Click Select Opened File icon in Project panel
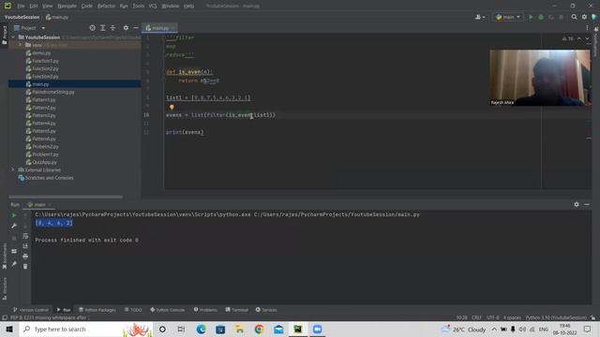Viewport: 600px width, 337px height. tap(92, 28)
